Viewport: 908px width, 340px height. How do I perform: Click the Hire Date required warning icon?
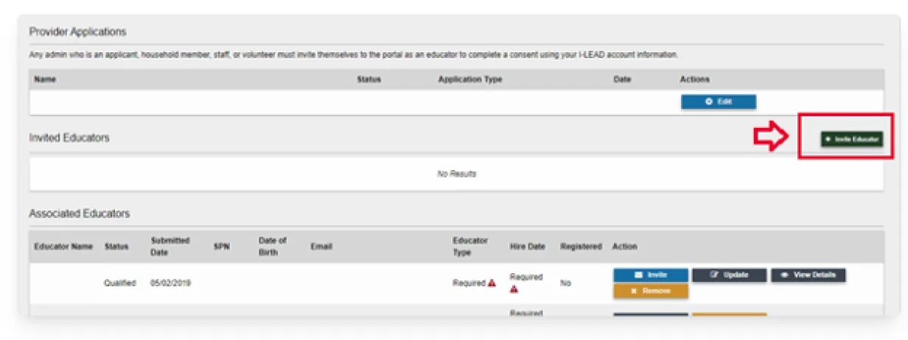click(x=514, y=289)
